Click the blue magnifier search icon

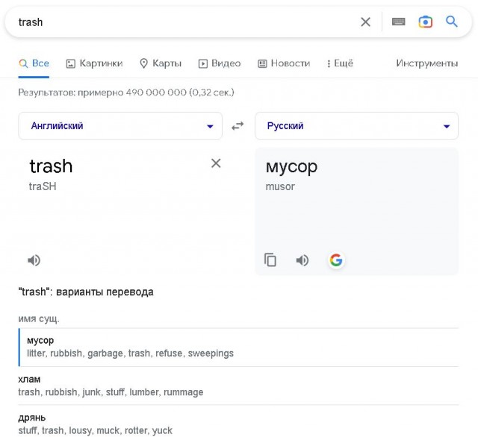[451, 22]
